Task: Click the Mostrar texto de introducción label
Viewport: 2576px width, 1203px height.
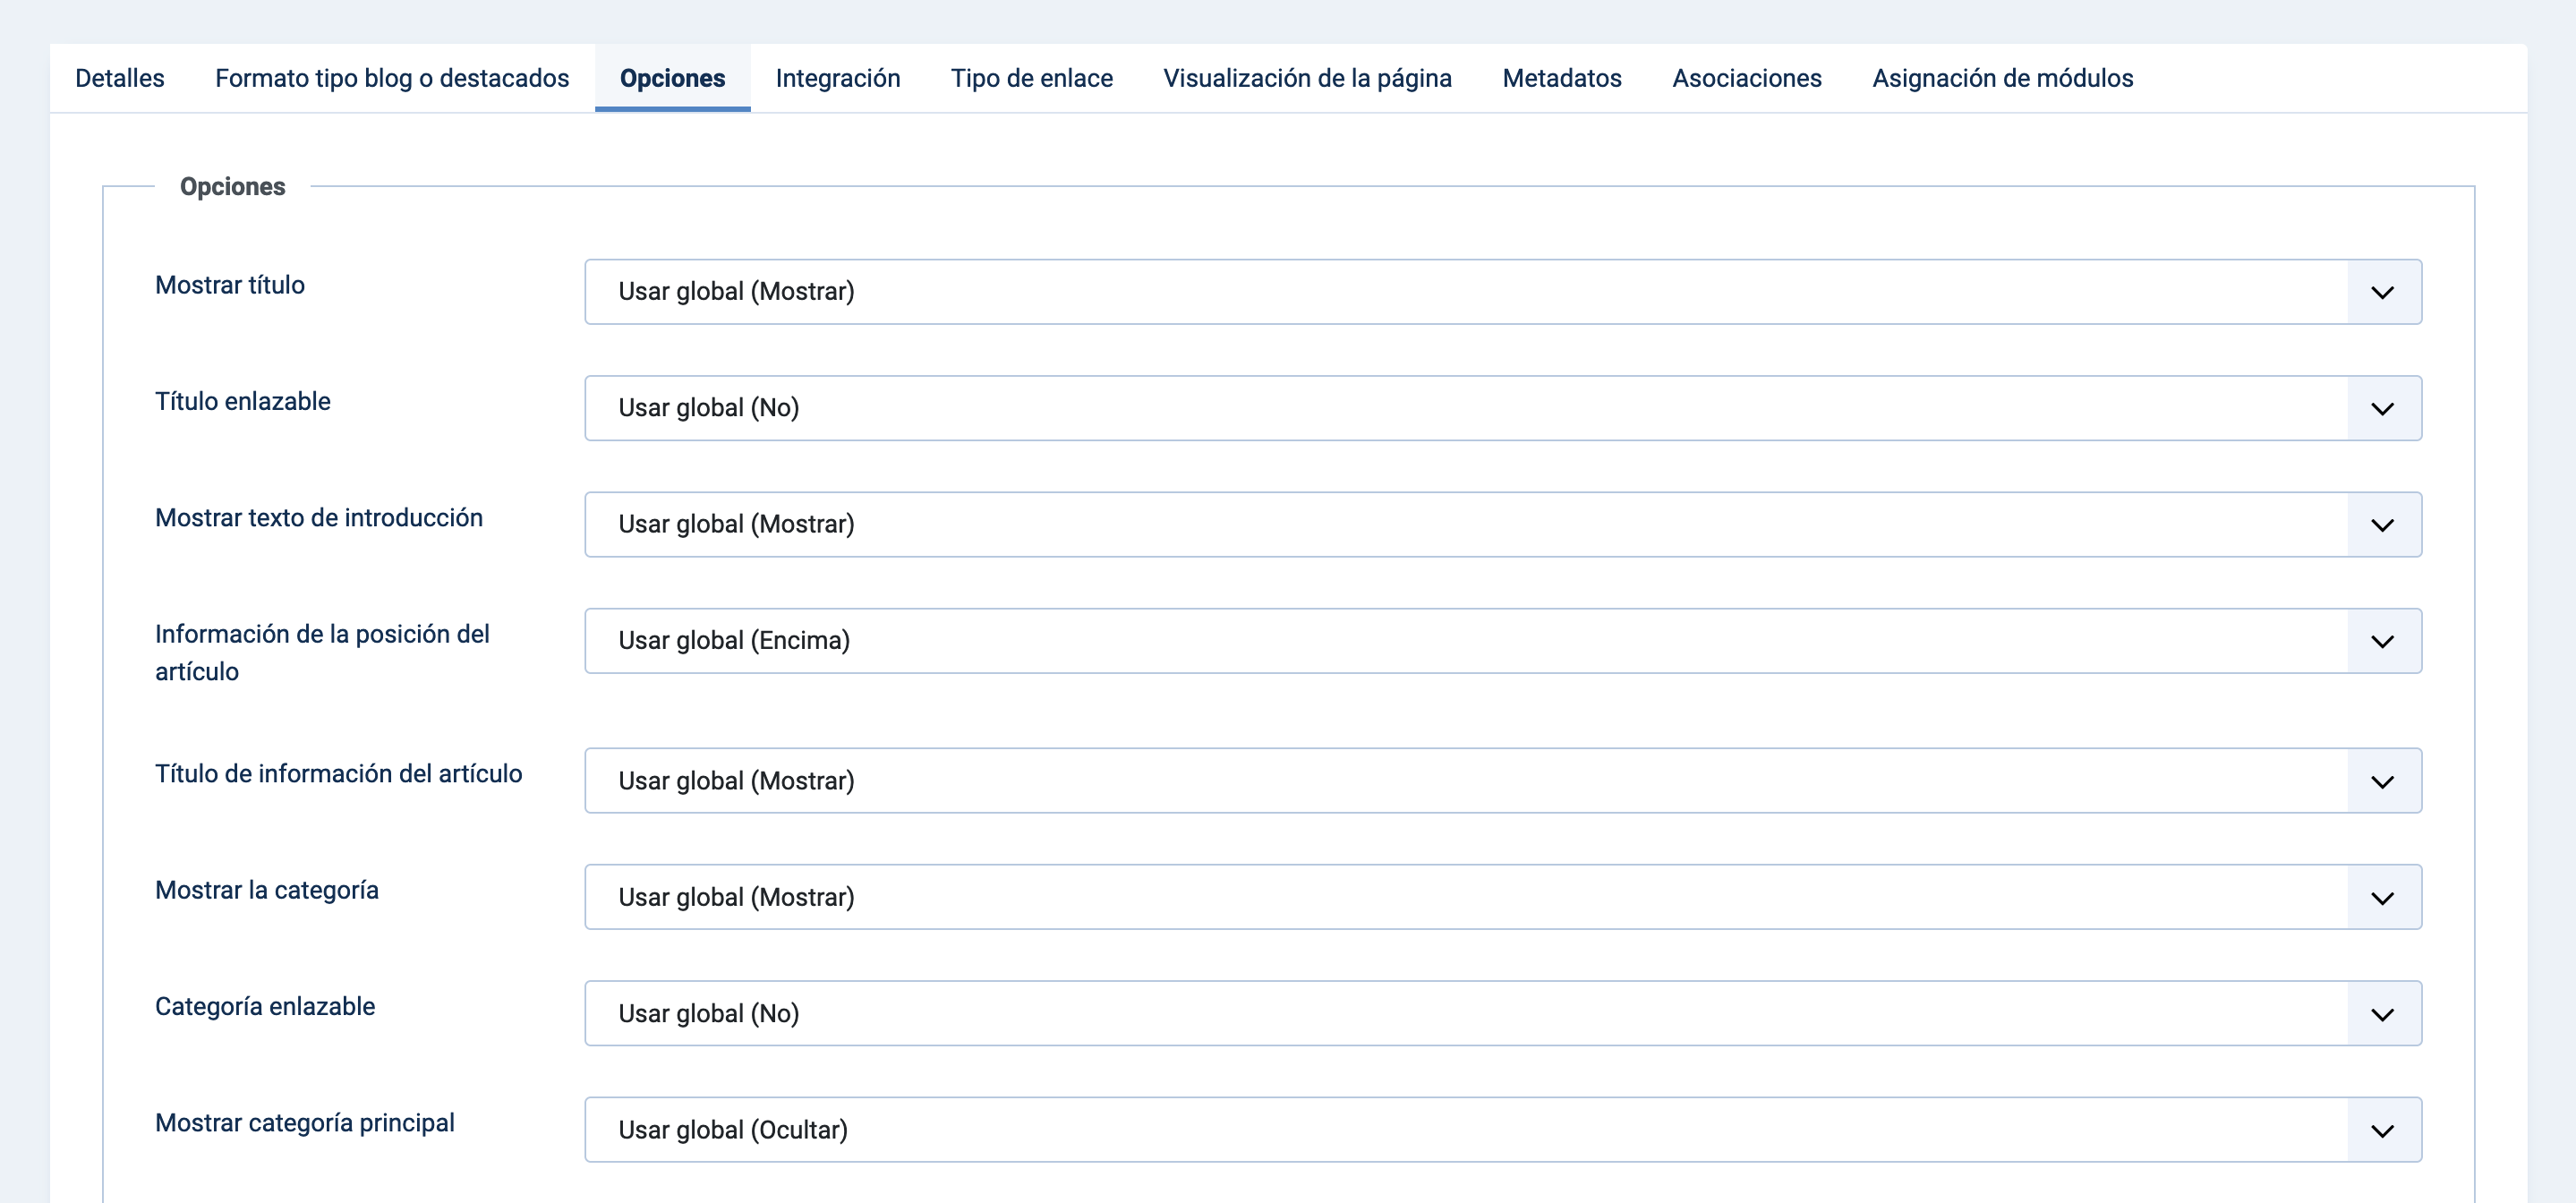Action: 319,518
